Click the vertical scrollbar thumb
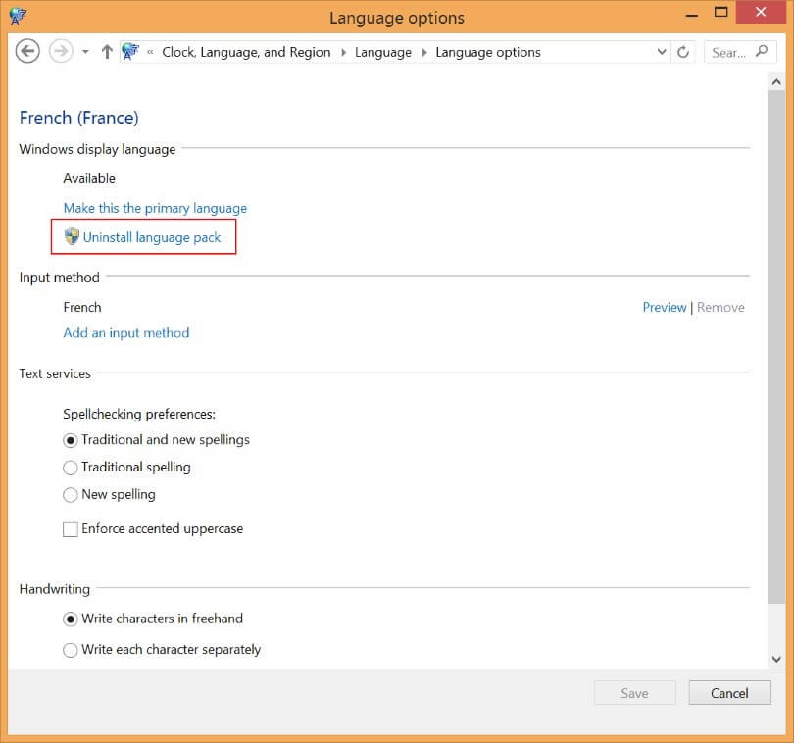The image size is (794, 743). click(x=776, y=347)
